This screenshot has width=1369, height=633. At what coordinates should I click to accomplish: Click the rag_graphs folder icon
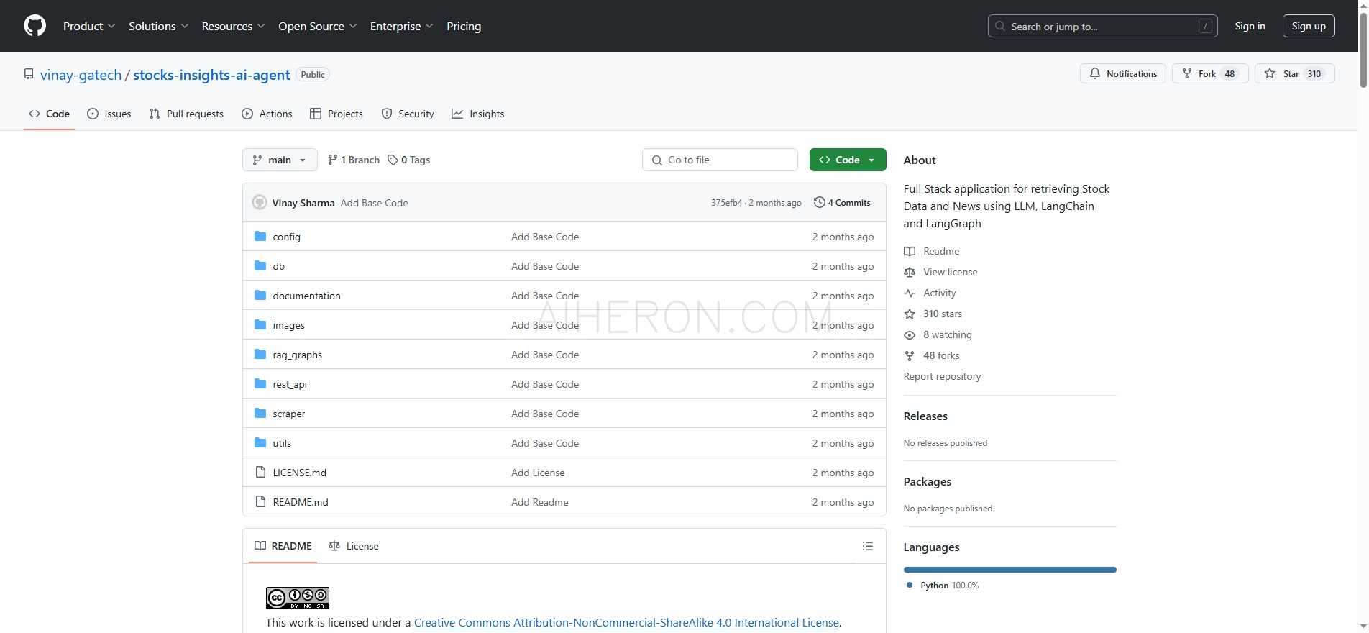(x=260, y=354)
